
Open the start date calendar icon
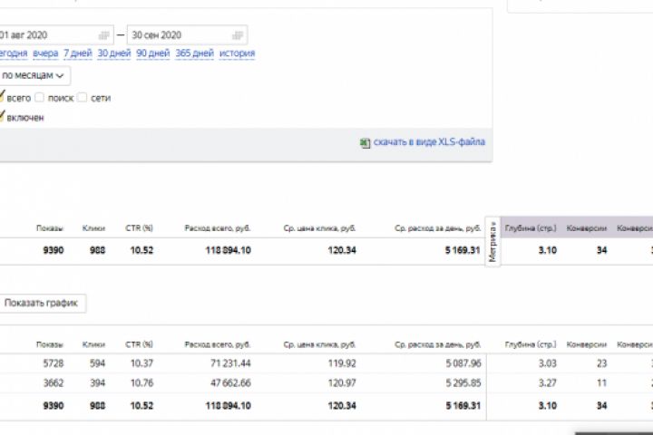click(103, 35)
